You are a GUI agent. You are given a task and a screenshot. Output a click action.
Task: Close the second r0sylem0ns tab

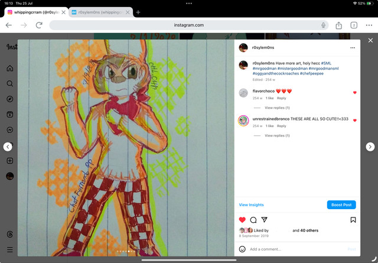pos(128,12)
